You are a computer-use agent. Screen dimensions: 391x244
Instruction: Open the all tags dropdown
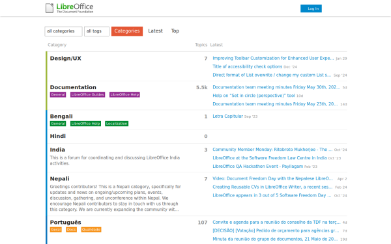(x=96, y=31)
